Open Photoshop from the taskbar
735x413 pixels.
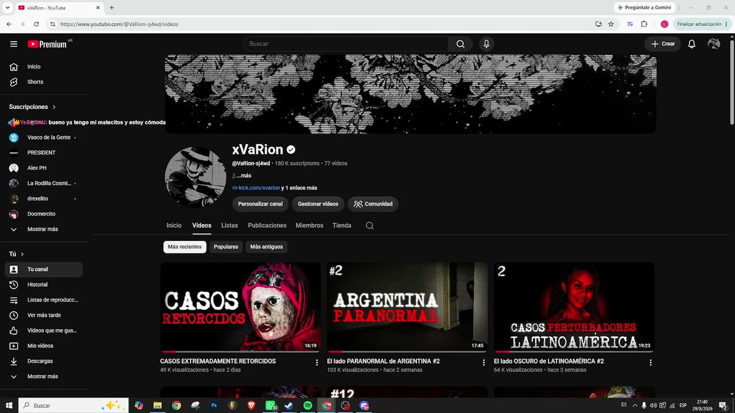pos(214,406)
